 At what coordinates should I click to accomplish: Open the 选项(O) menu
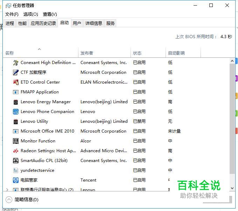[x=30, y=14]
